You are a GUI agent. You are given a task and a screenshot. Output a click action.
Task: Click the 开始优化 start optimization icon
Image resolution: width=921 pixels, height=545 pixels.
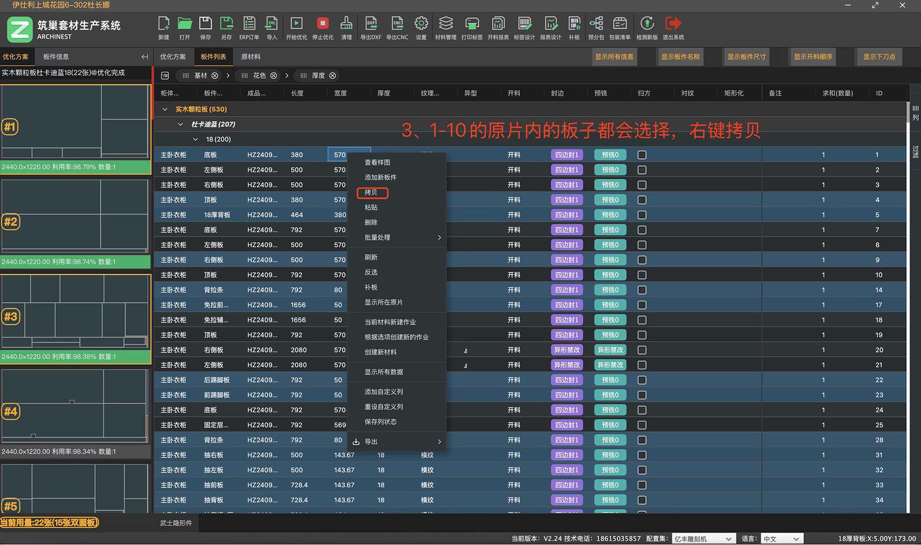pos(296,24)
